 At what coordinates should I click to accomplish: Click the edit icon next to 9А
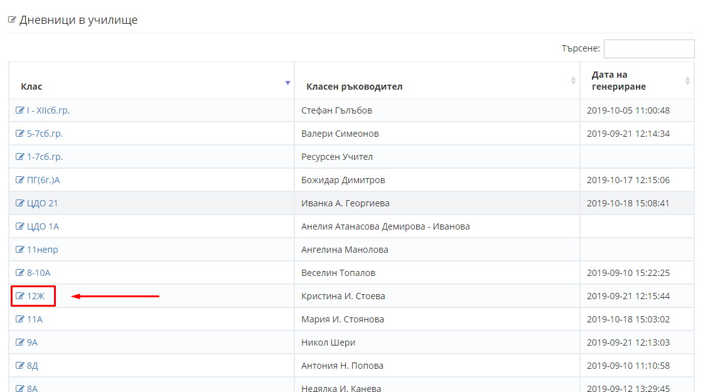(x=19, y=342)
